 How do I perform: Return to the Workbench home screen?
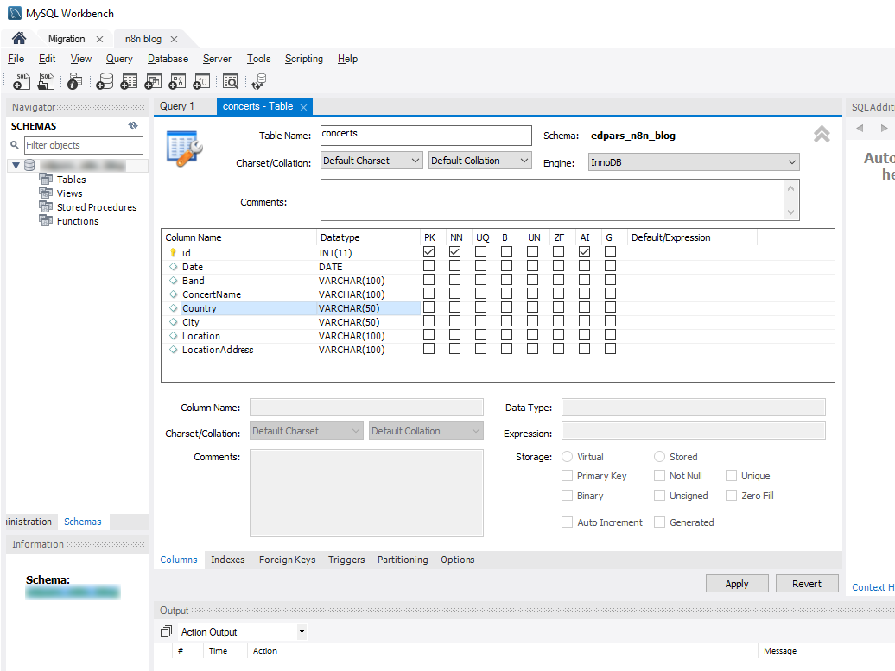(x=17, y=38)
